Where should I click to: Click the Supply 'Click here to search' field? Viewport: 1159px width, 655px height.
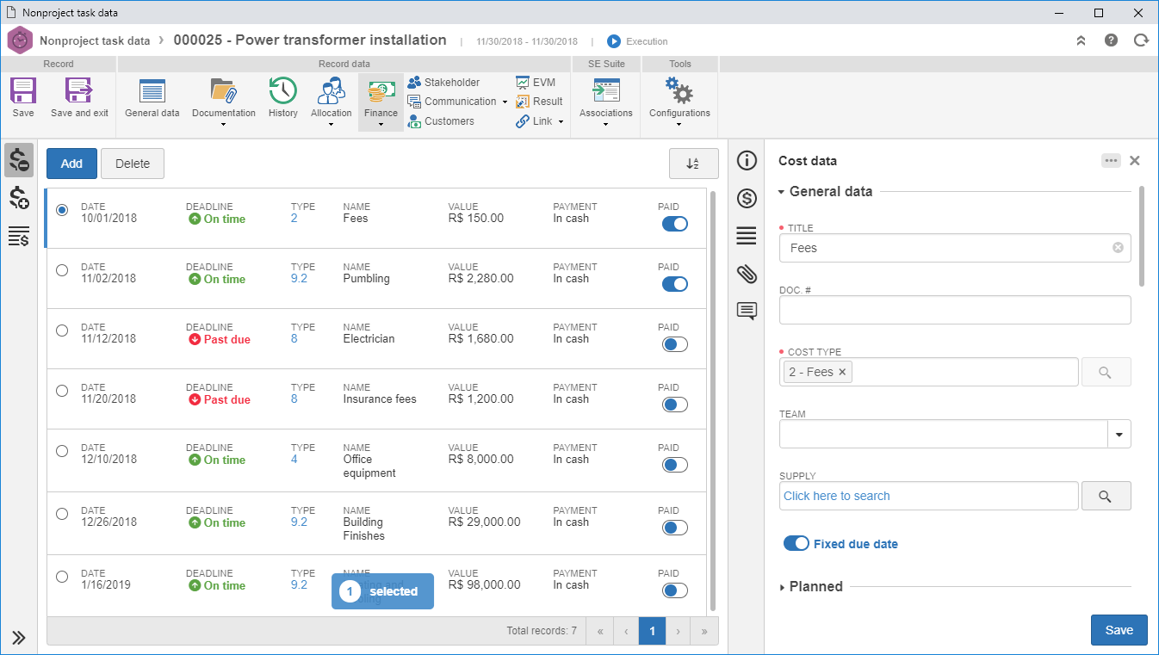click(x=928, y=496)
